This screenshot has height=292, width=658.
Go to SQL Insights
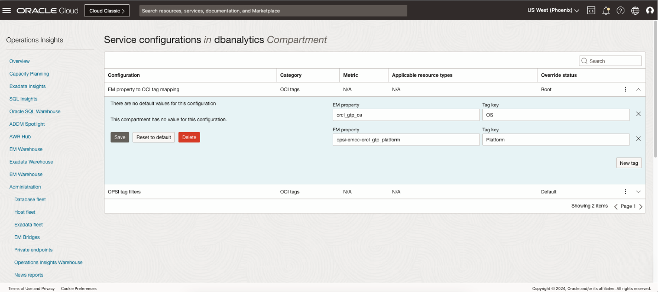click(x=23, y=99)
